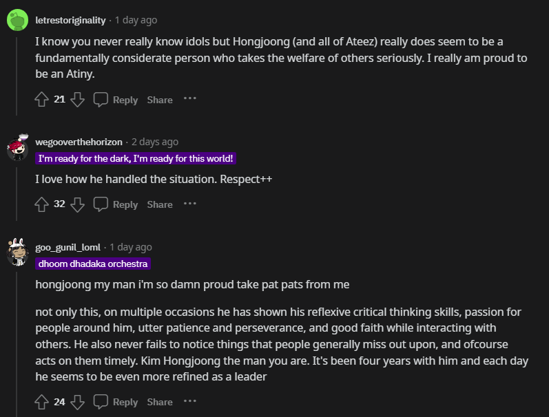Click letrestoriginality's green avatar icon
Image resolution: width=549 pixels, height=417 pixels.
click(x=17, y=20)
